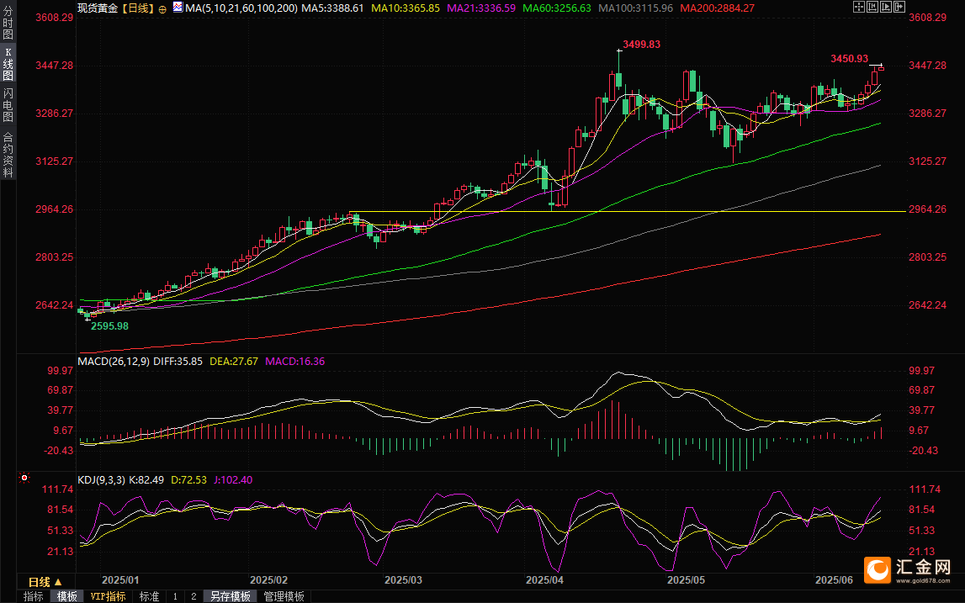Screen dimensions: 965x603
Task: Click the DIFF:35.85 value
Action: click(x=178, y=361)
